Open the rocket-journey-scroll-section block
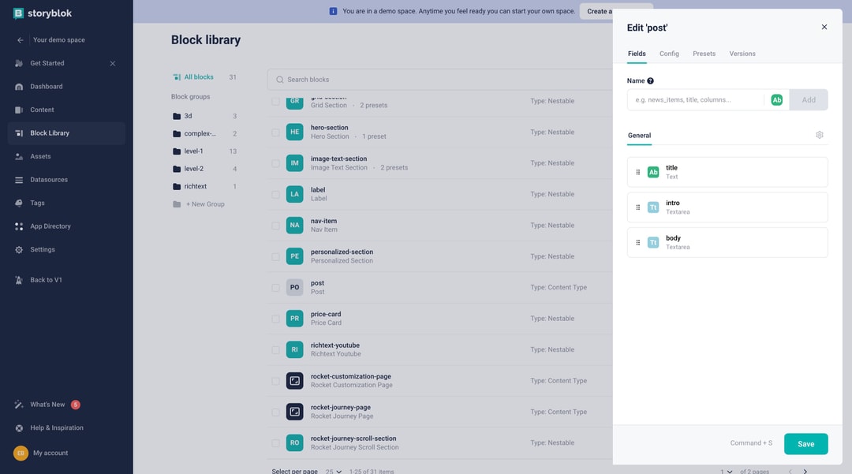Image resolution: width=852 pixels, height=474 pixels. click(x=353, y=439)
